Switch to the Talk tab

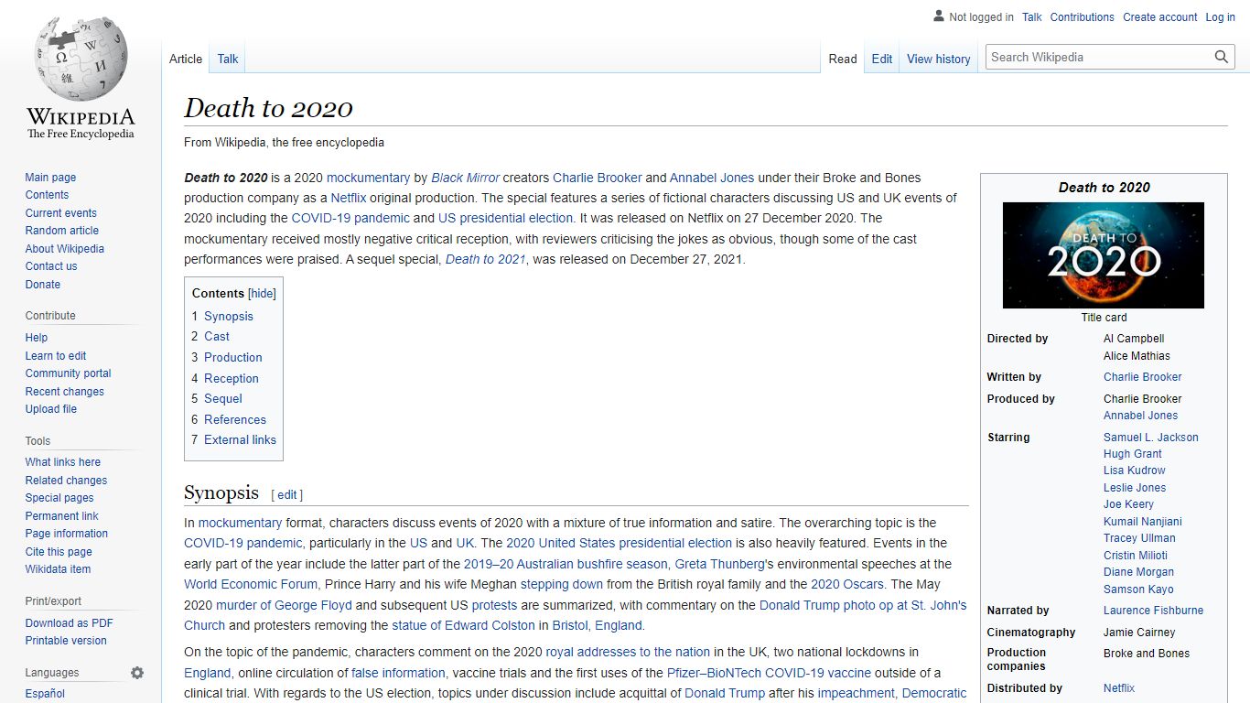(228, 59)
